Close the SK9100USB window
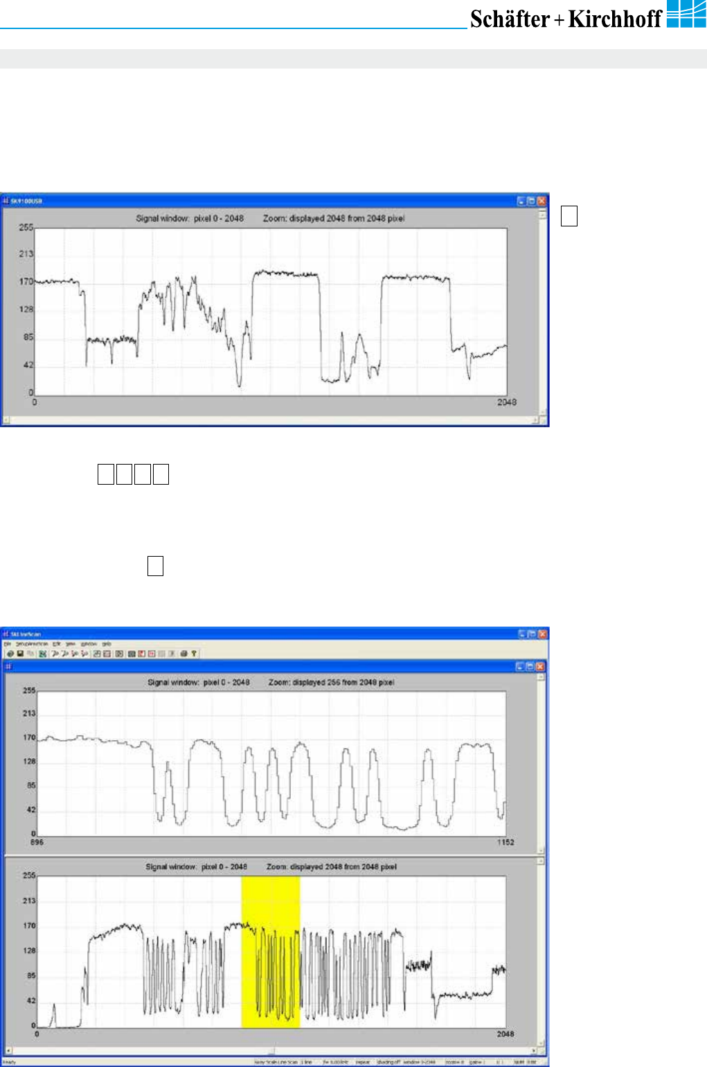 (542, 201)
